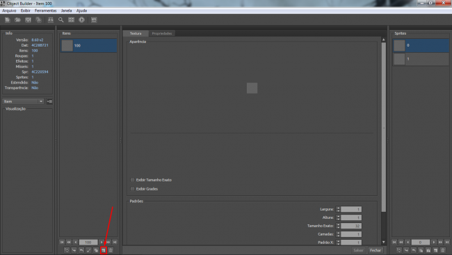Adjust the Altura stepper arrows
Viewport: 452px width, 255px height.
tap(338, 217)
